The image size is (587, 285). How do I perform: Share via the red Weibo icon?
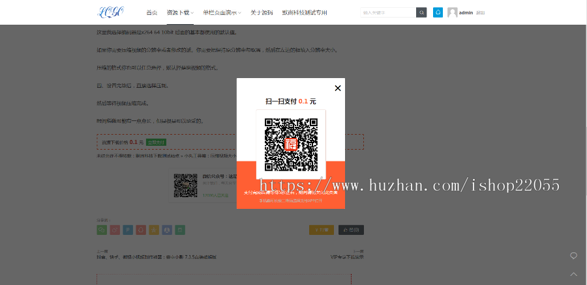point(115,230)
